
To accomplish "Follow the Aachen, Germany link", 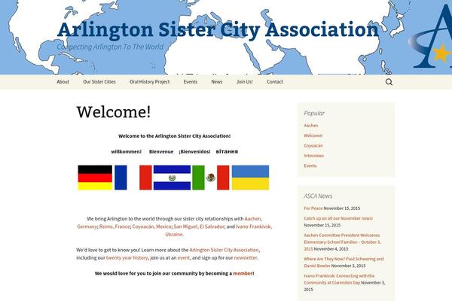I will pos(169,223).
